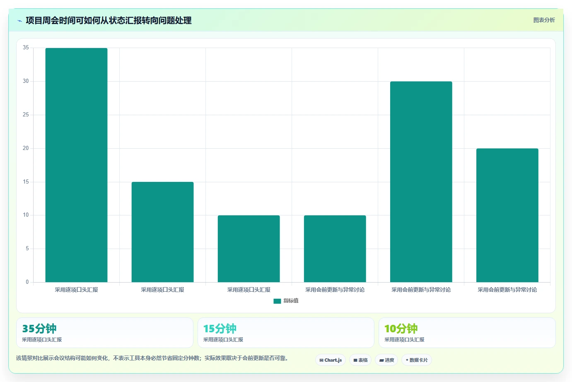Select the 表格 chip
Viewport: 572px width, 382px height.
point(360,360)
